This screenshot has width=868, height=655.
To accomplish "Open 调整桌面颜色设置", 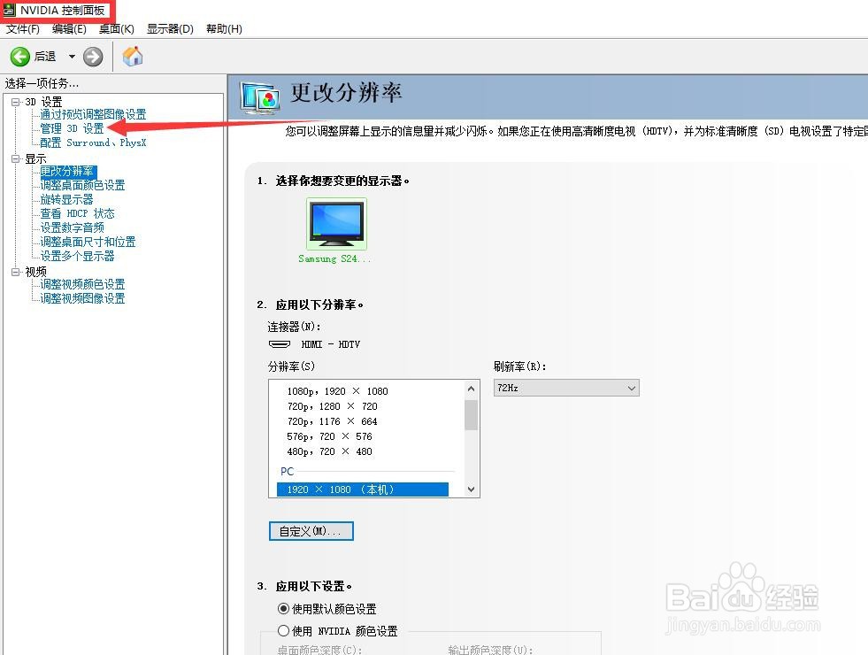I will tap(82, 185).
